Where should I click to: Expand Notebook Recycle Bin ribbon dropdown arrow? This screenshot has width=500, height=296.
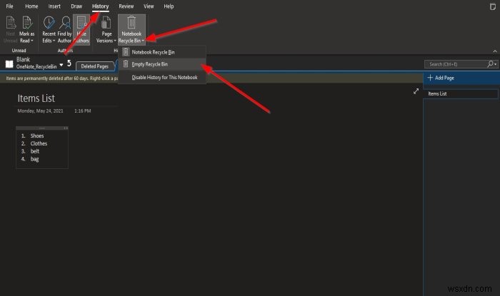pos(143,41)
